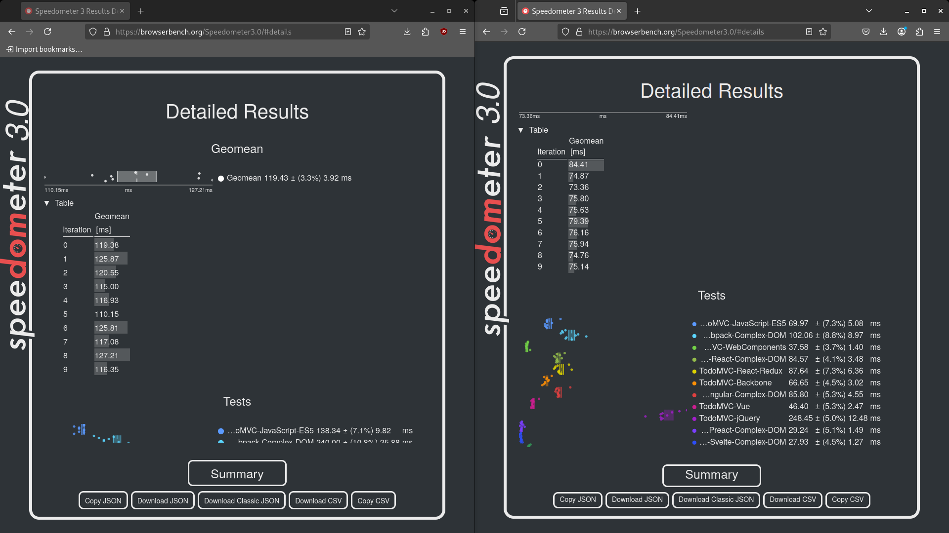Open site security lock in right window
The image size is (949, 533).
[579, 32]
